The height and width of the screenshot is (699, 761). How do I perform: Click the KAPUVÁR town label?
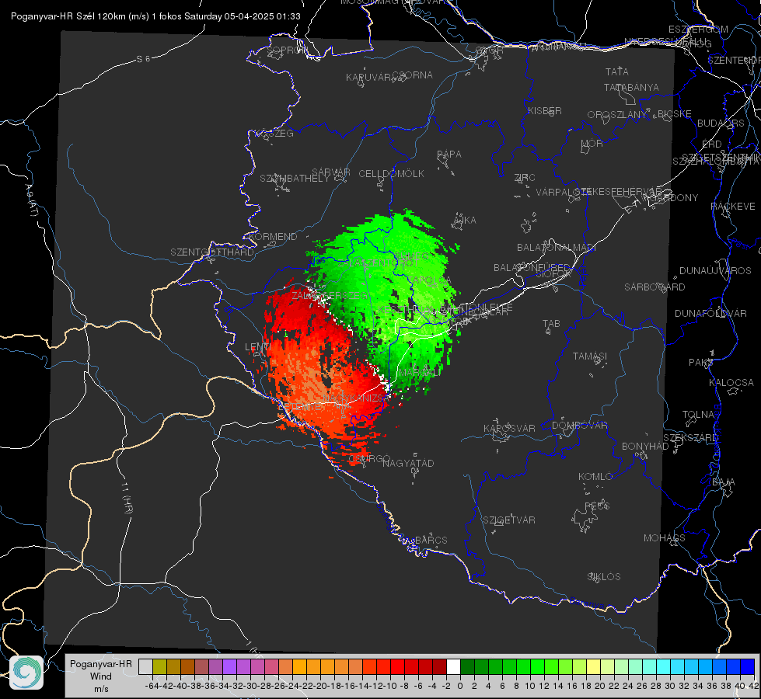click(368, 78)
